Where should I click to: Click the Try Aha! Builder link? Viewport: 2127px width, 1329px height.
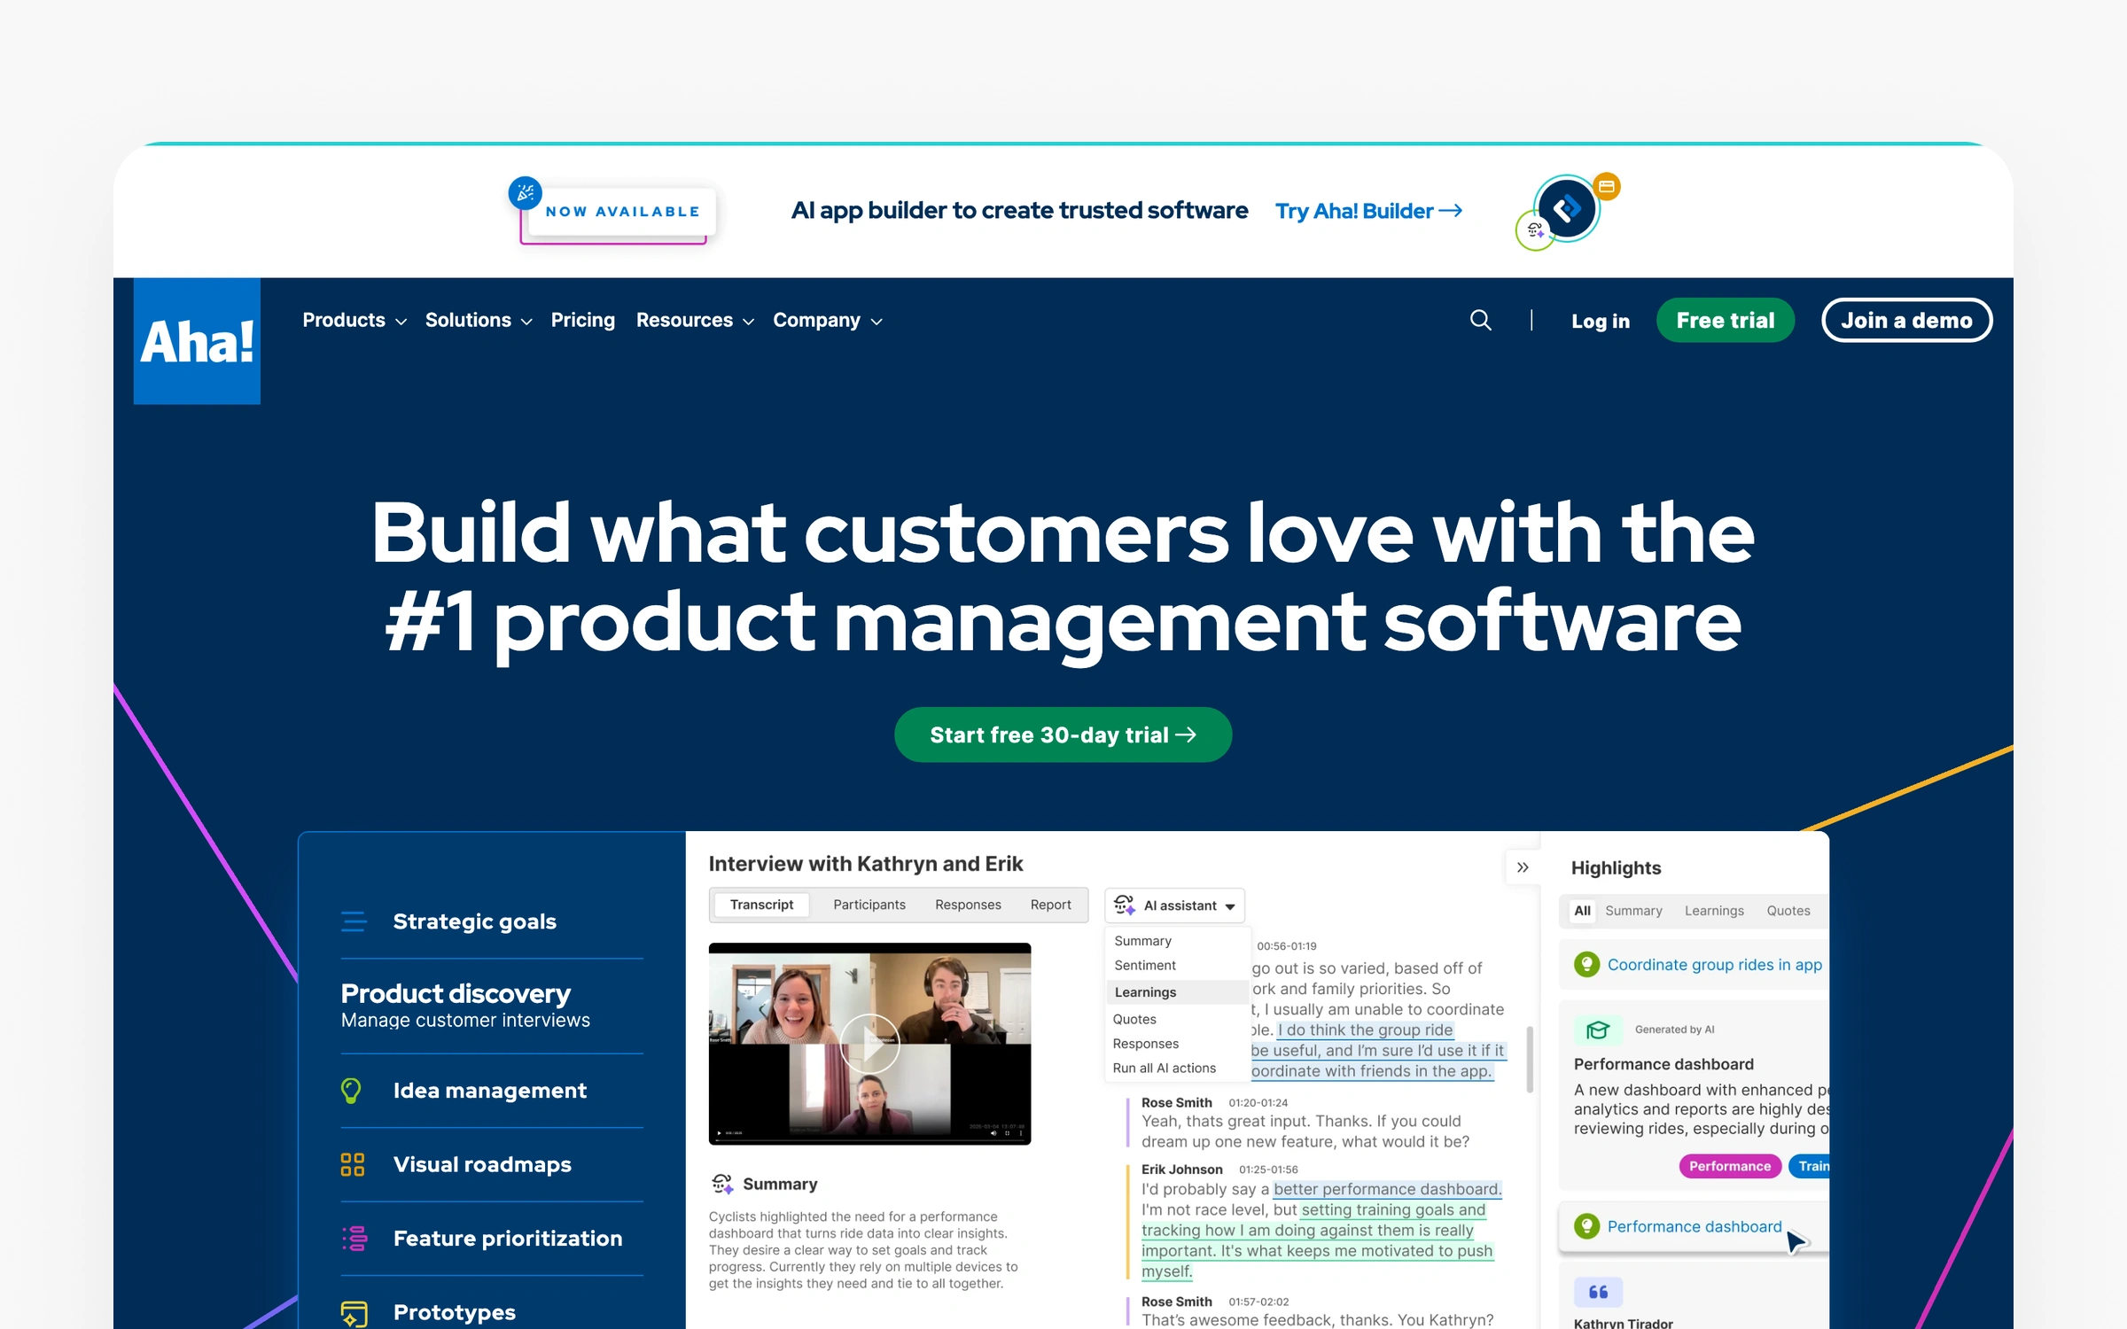coord(1368,211)
